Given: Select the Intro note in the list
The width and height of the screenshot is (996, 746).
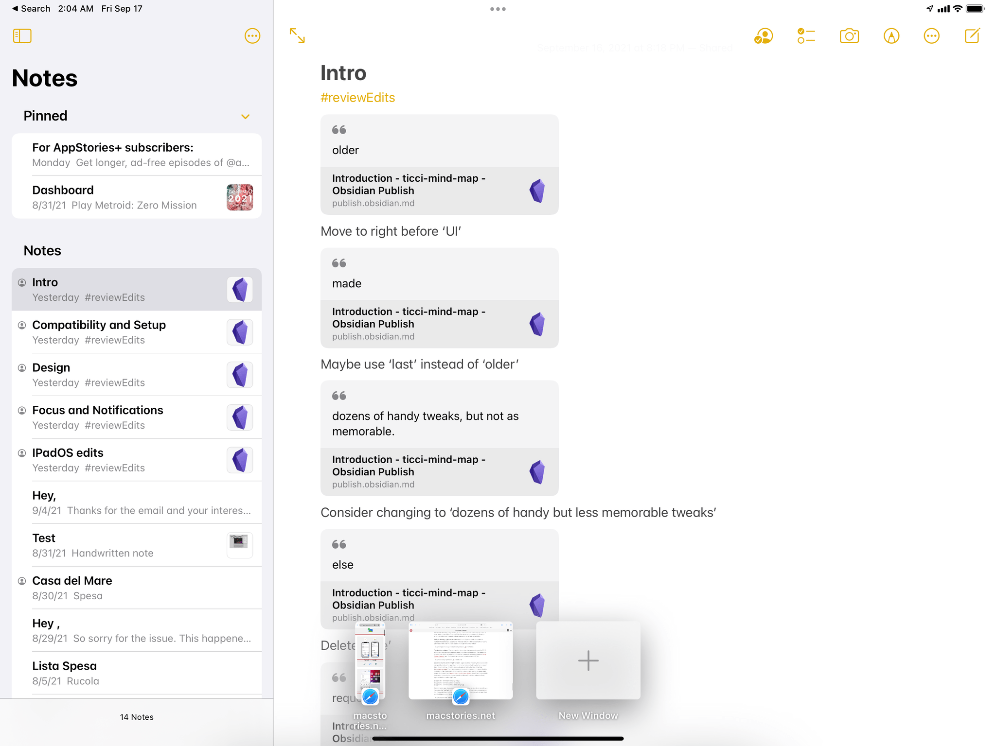Looking at the screenshot, I should point(137,290).
